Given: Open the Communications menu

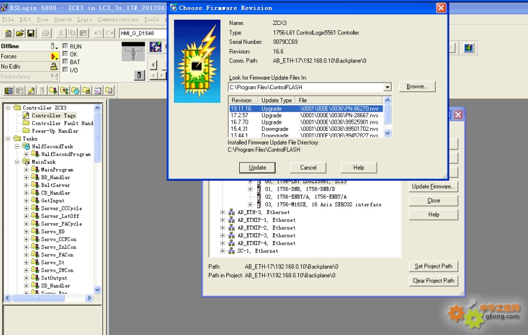Looking at the screenshot, I should 118,20.
